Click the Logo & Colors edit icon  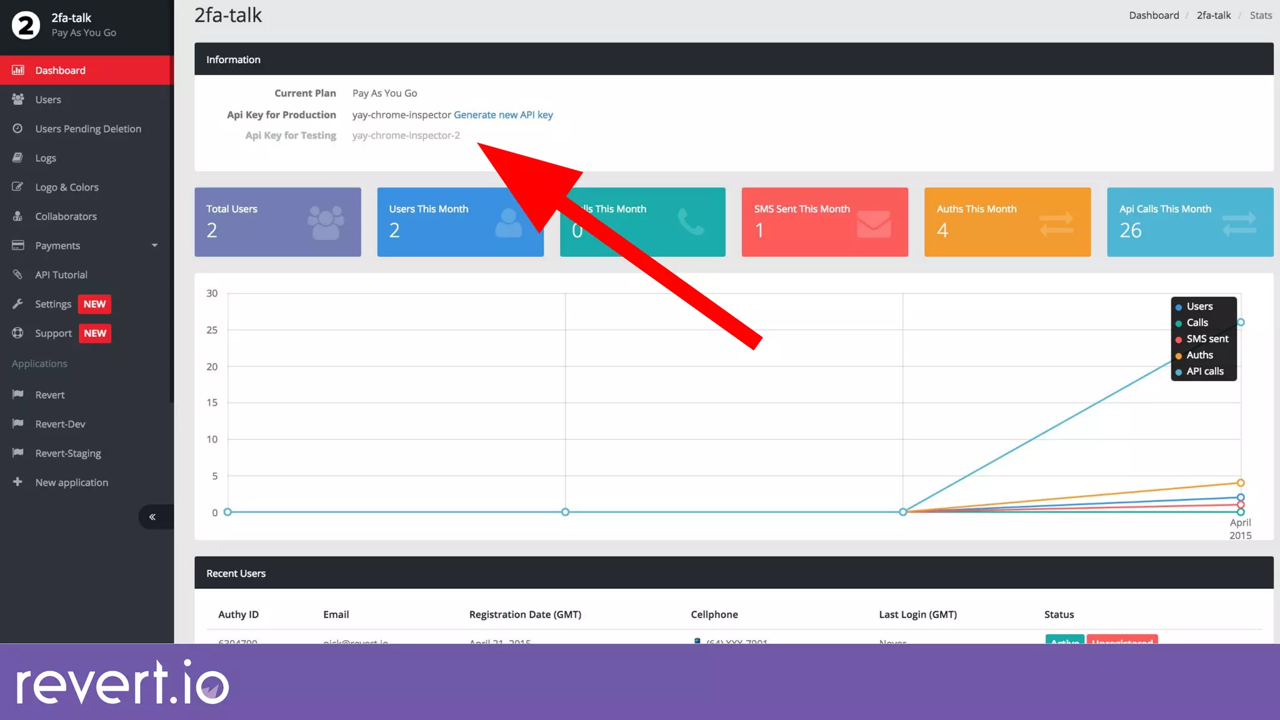click(17, 187)
